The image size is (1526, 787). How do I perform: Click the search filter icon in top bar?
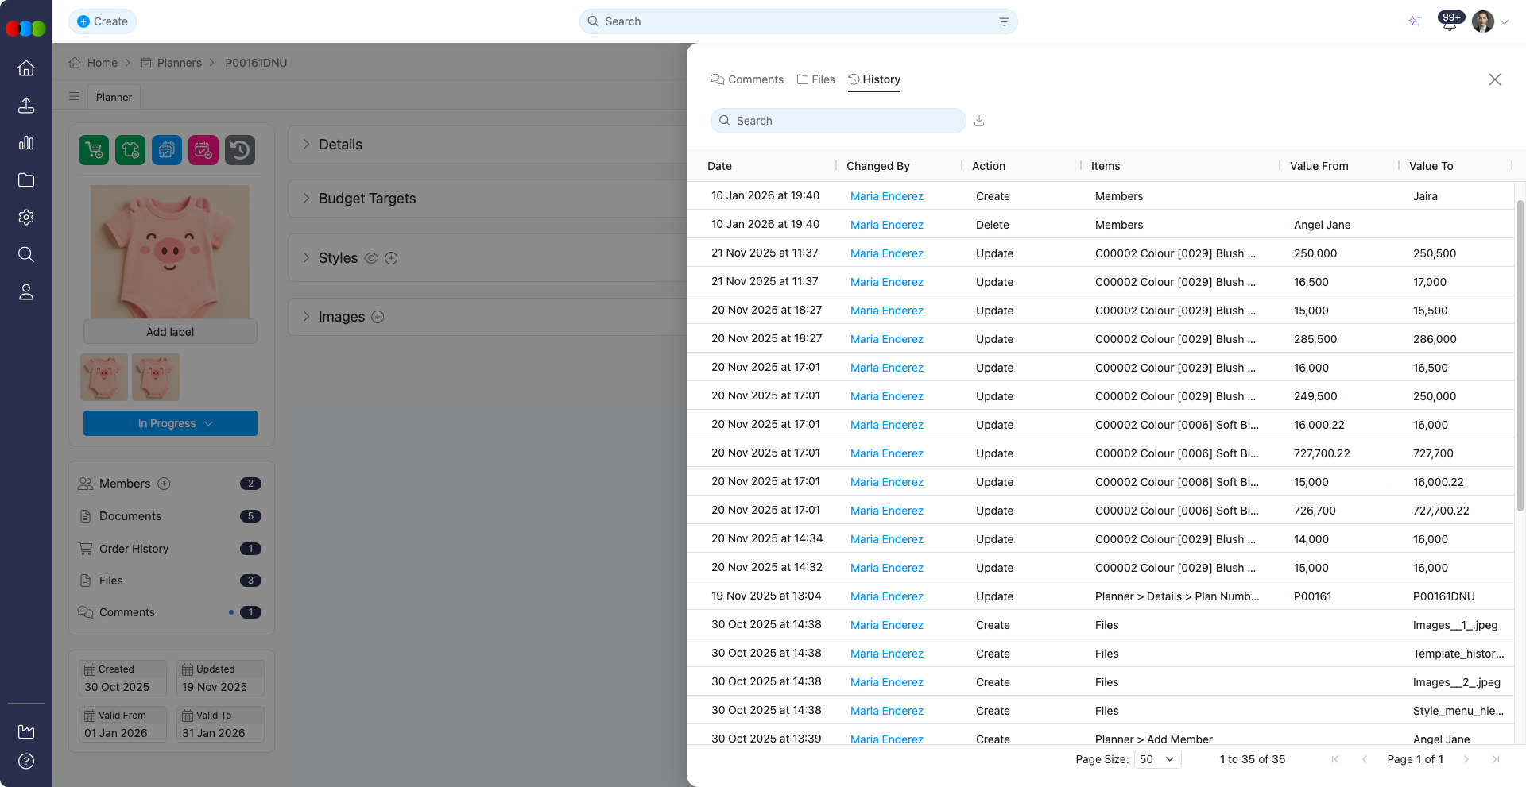(x=1004, y=21)
